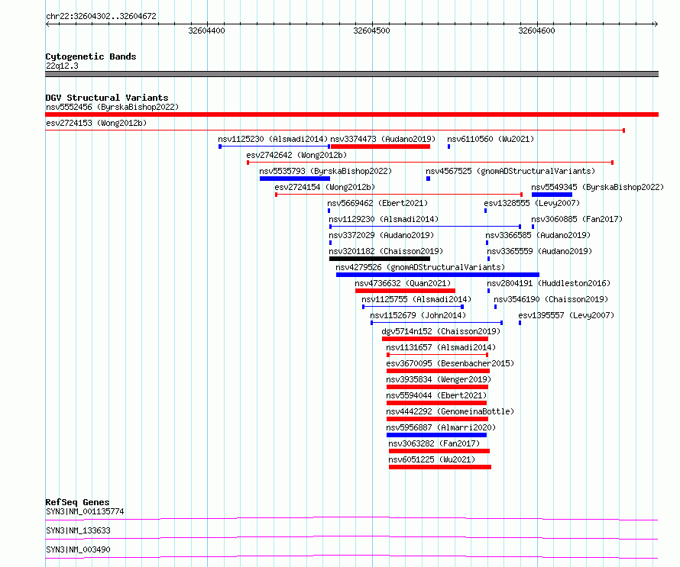Click nsv5669462 (Ebert2021) variant label
Image resolution: width=680 pixels, height=567 pixels.
(x=377, y=203)
